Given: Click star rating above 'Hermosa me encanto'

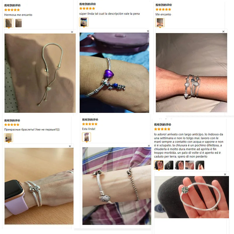Looking at the screenshot, I should coord(12,10).
